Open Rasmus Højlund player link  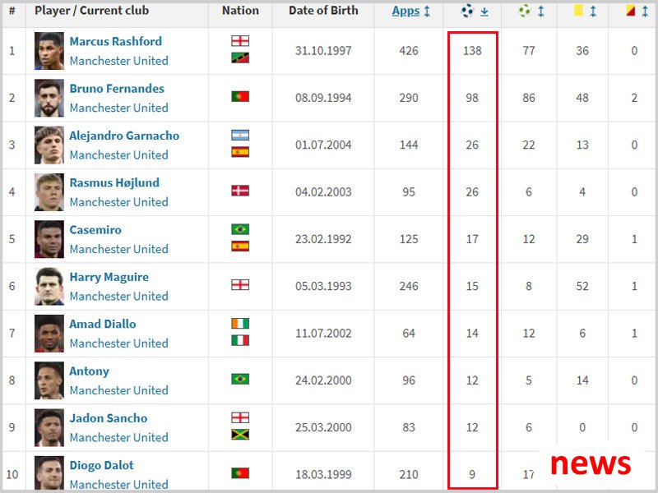pyautogui.click(x=114, y=183)
